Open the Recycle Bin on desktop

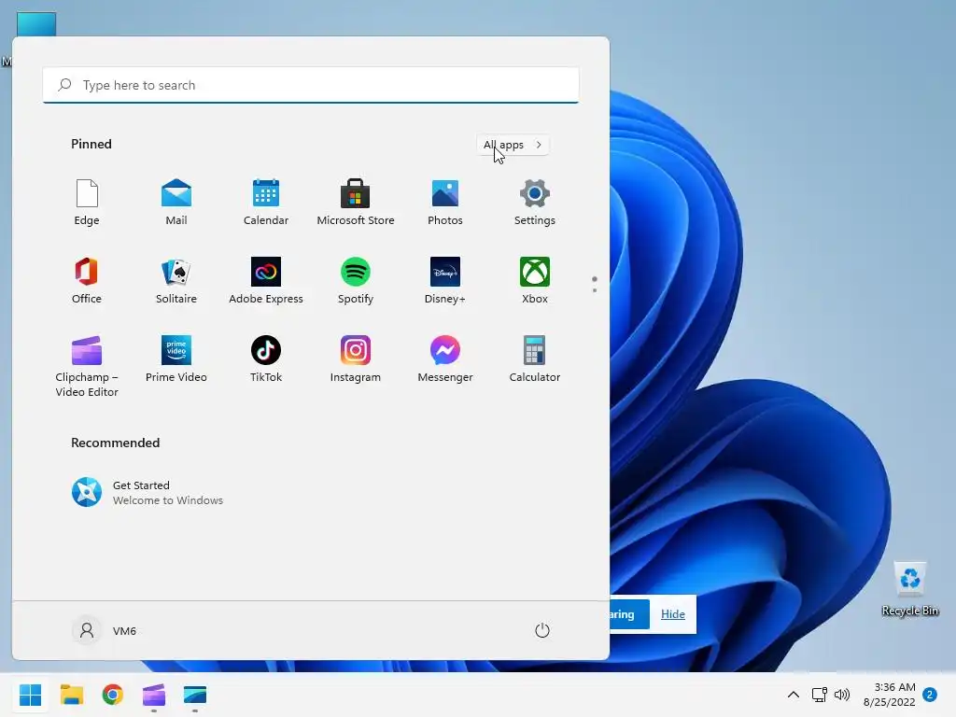click(x=909, y=588)
